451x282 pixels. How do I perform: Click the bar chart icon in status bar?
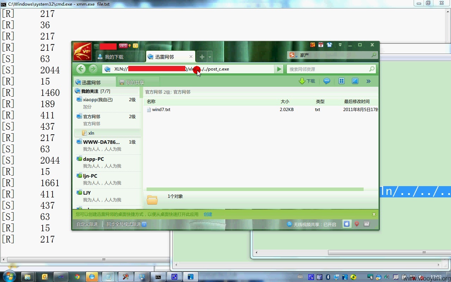click(366, 224)
